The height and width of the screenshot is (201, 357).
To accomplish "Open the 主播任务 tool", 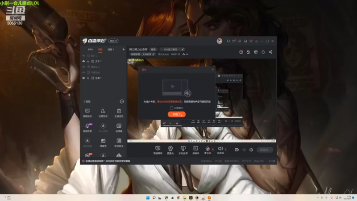I will (119, 113).
